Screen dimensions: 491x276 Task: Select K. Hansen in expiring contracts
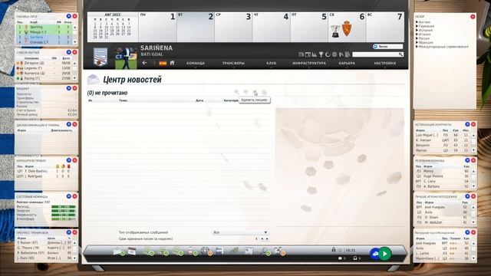point(443,140)
